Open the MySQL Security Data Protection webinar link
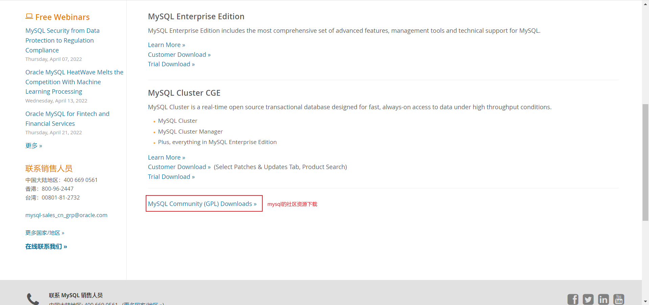The image size is (649, 305). point(63,40)
